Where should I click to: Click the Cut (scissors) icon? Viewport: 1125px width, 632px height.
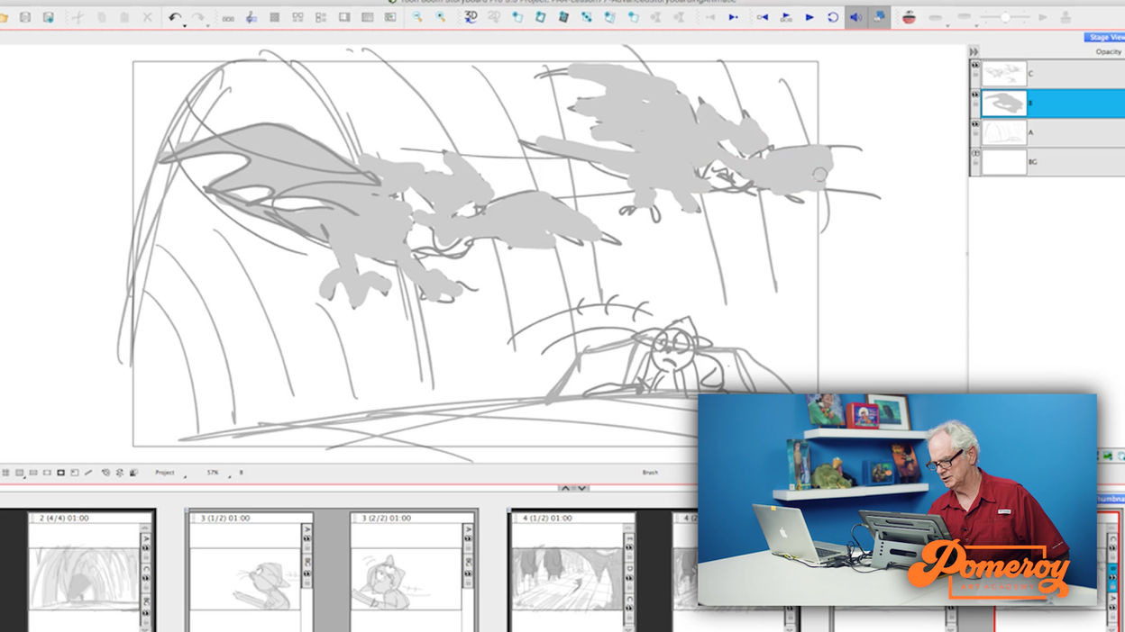click(x=78, y=17)
